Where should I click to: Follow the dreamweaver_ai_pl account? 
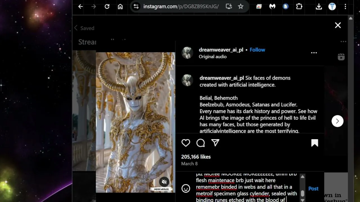pos(257,50)
